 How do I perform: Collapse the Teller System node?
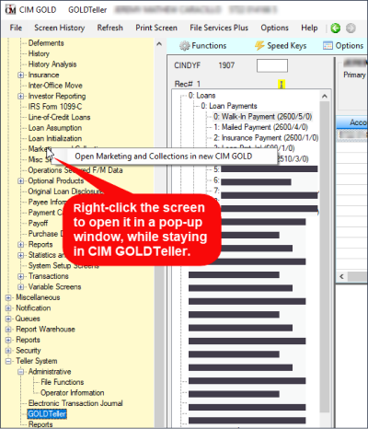(8, 361)
